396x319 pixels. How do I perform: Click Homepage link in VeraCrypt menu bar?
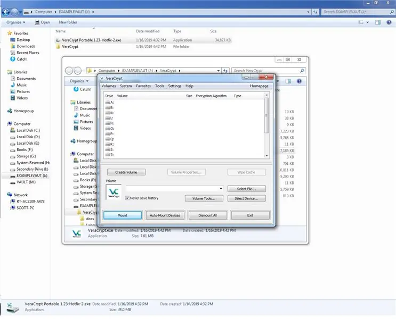pyautogui.click(x=259, y=86)
